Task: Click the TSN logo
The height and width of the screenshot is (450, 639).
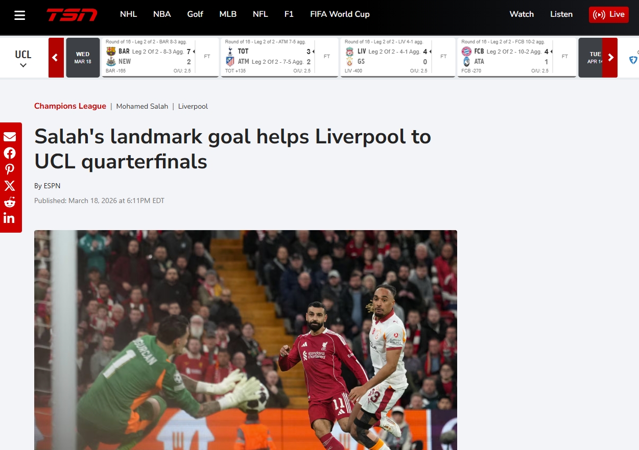Action: pos(72,15)
